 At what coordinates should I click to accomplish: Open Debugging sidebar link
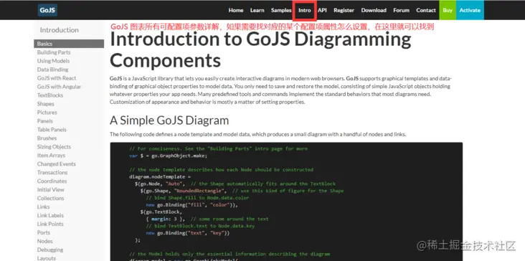click(50, 250)
